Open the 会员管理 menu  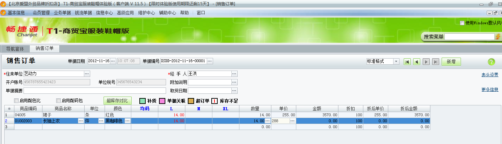tap(41, 13)
